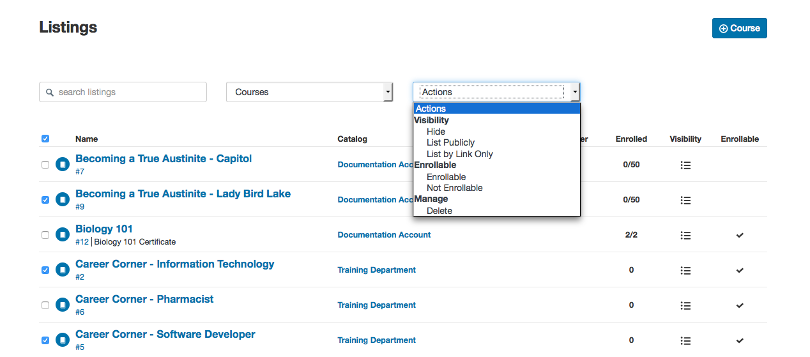Uncheck the box for Lady Bird Lake listing

[45, 200]
